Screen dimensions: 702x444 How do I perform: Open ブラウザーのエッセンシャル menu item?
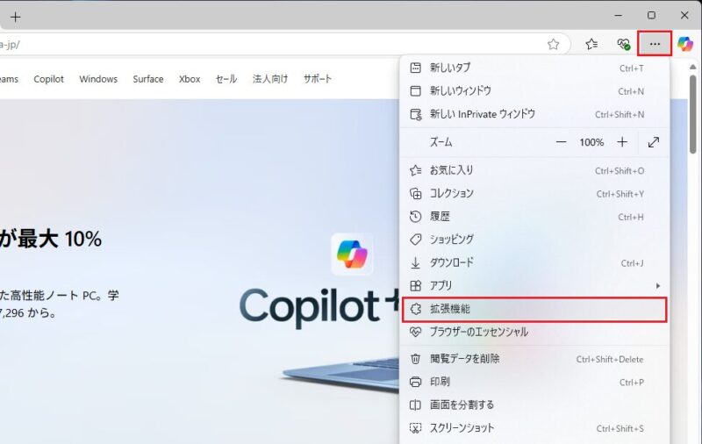pyautogui.click(x=534, y=332)
